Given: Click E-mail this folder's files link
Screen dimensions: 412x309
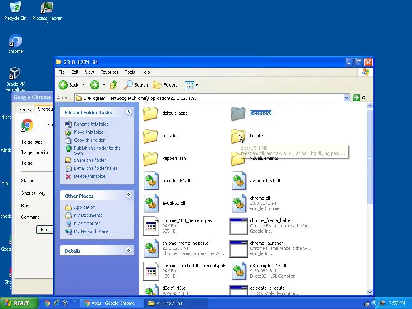Looking at the screenshot, I should click(x=96, y=168).
